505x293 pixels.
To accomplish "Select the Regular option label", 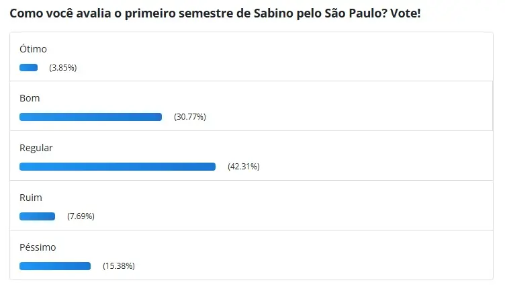I will [x=36, y=148].
